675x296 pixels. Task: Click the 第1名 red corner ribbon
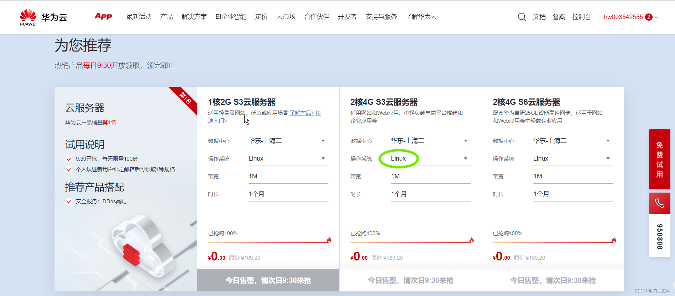(185, 98)
